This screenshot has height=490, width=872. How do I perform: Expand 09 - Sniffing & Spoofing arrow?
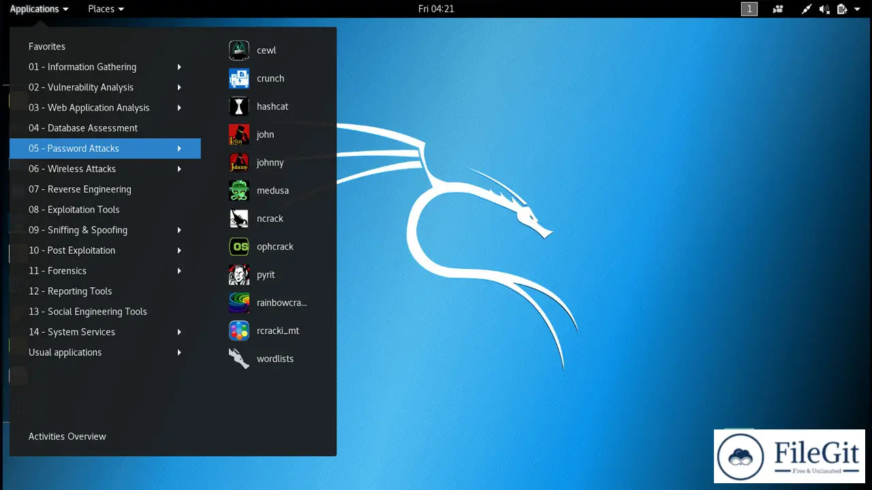(x=179, y=230)
